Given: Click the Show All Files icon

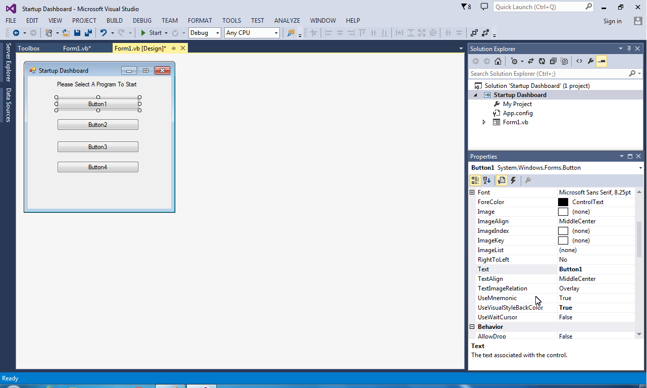Looking at the screenshot, I should (564, 61).
